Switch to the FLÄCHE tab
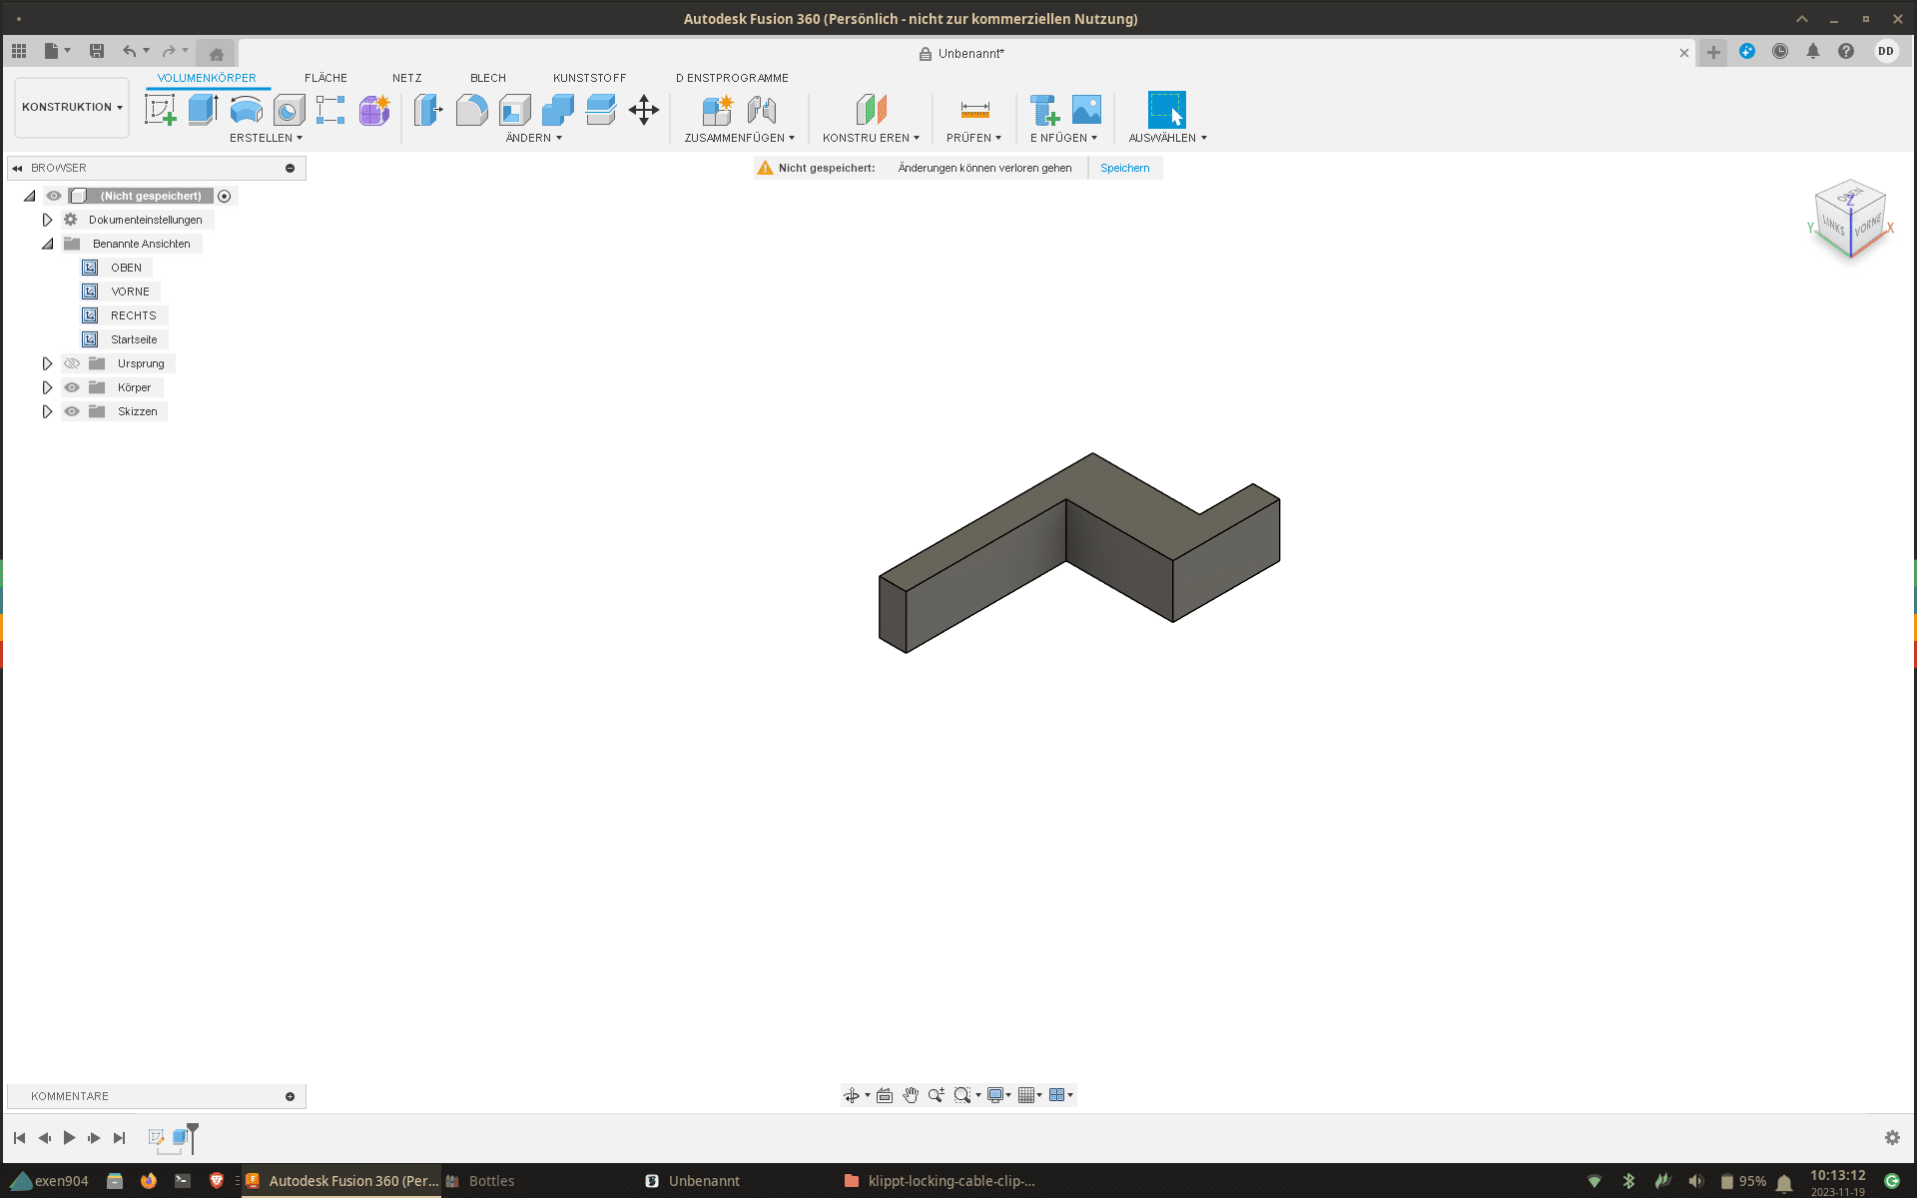This screenshot has width=1917, height=1198. coord(325,78)
